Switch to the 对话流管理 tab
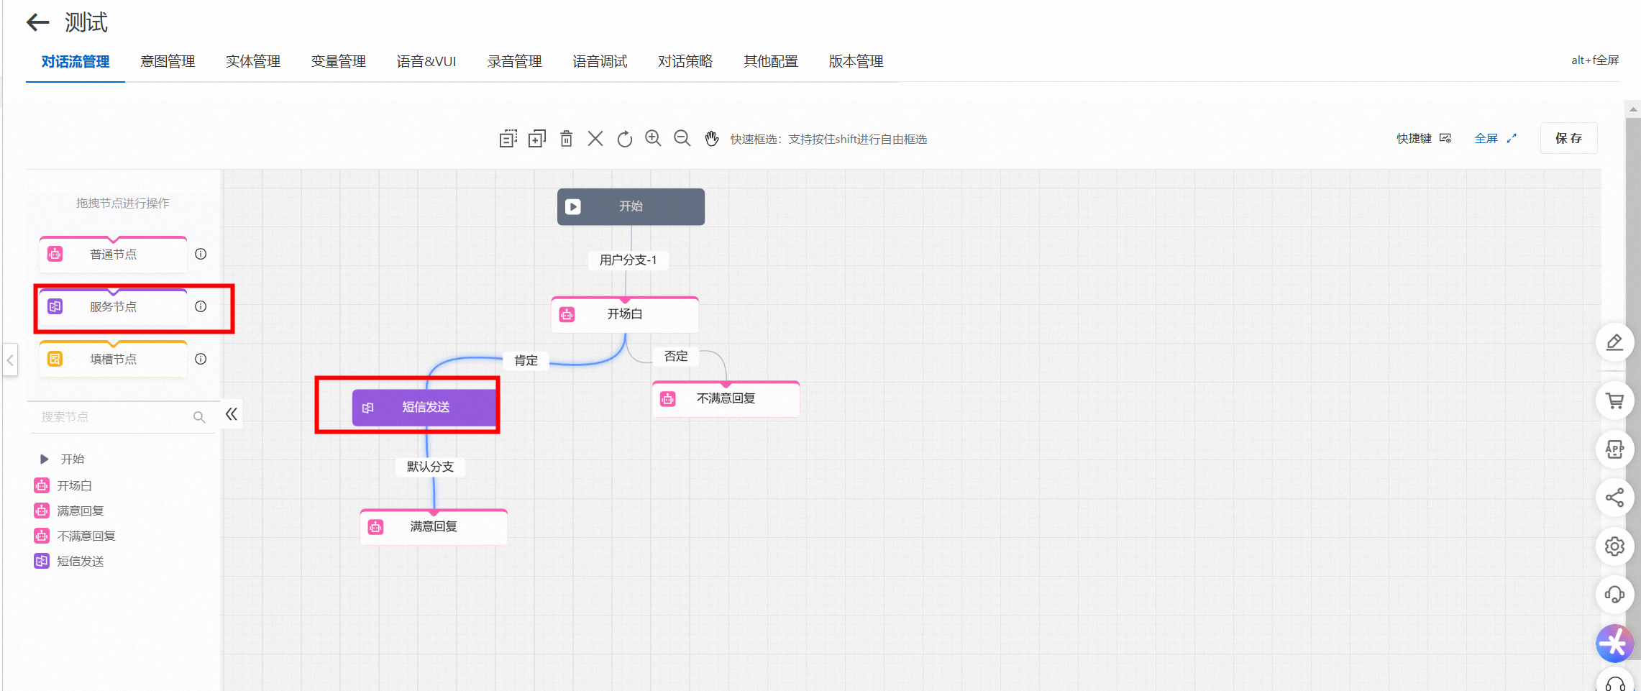 click(76, 62)
